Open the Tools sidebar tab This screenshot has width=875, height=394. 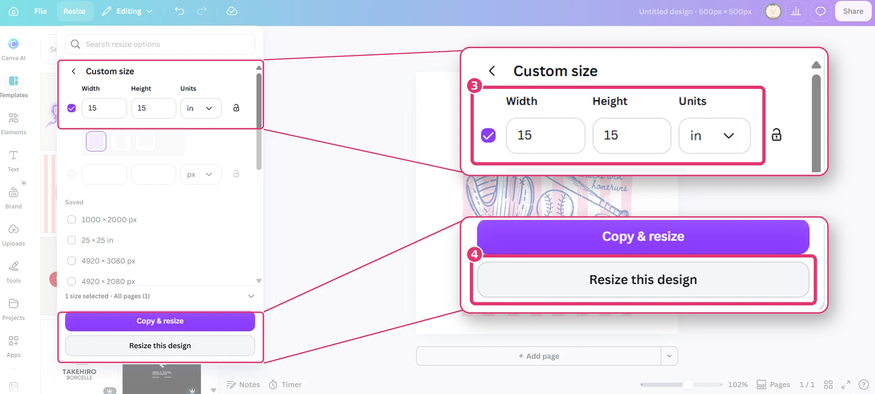pyautogui.click(x=13, y=272)
